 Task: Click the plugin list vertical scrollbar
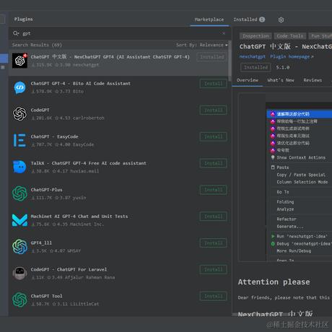pyautogui.click(x=230, y=61)
